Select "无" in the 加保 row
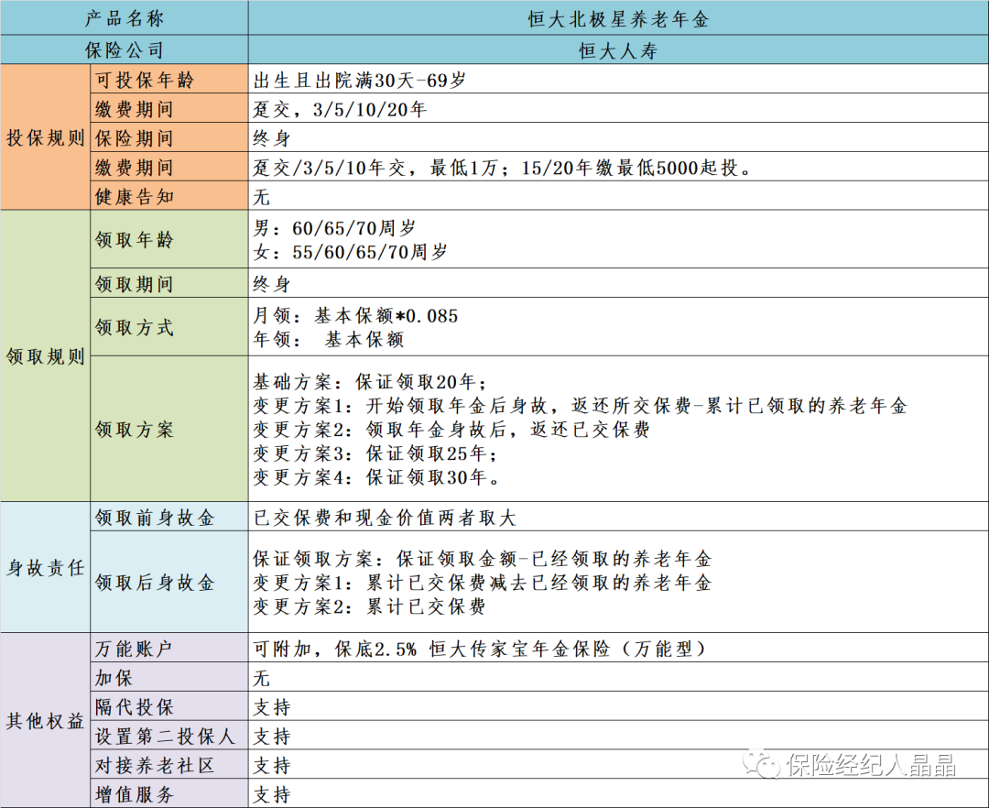This screenshot has height=808, width=989. point(262,677)
